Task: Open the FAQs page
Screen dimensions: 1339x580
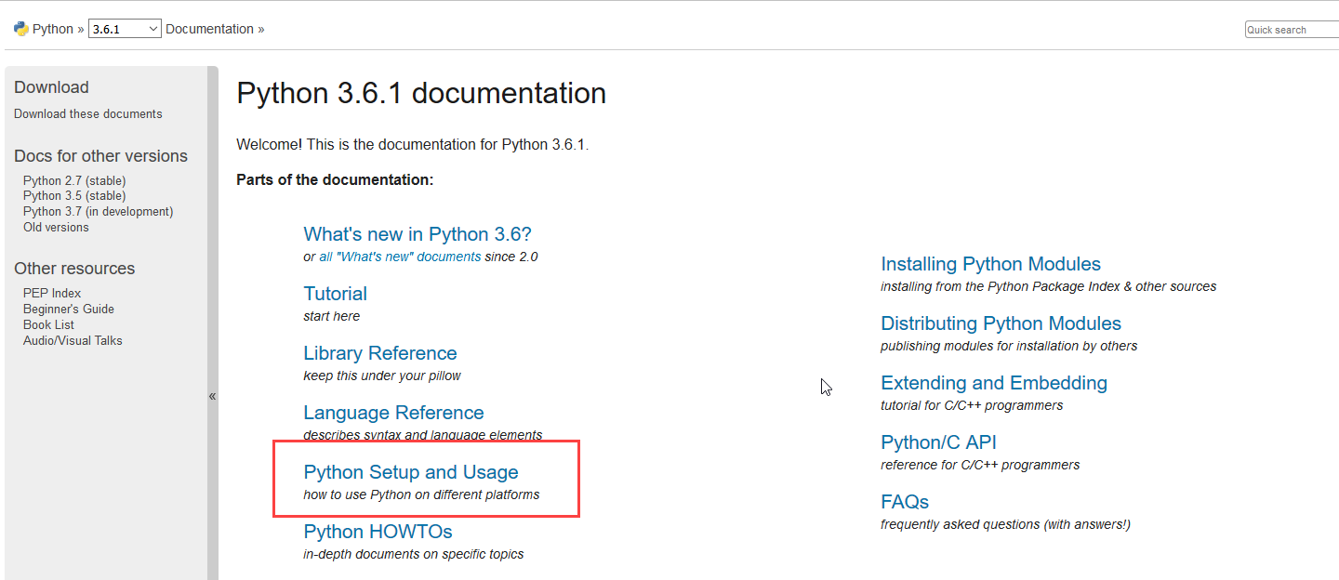Action: (x=905, y=502)
